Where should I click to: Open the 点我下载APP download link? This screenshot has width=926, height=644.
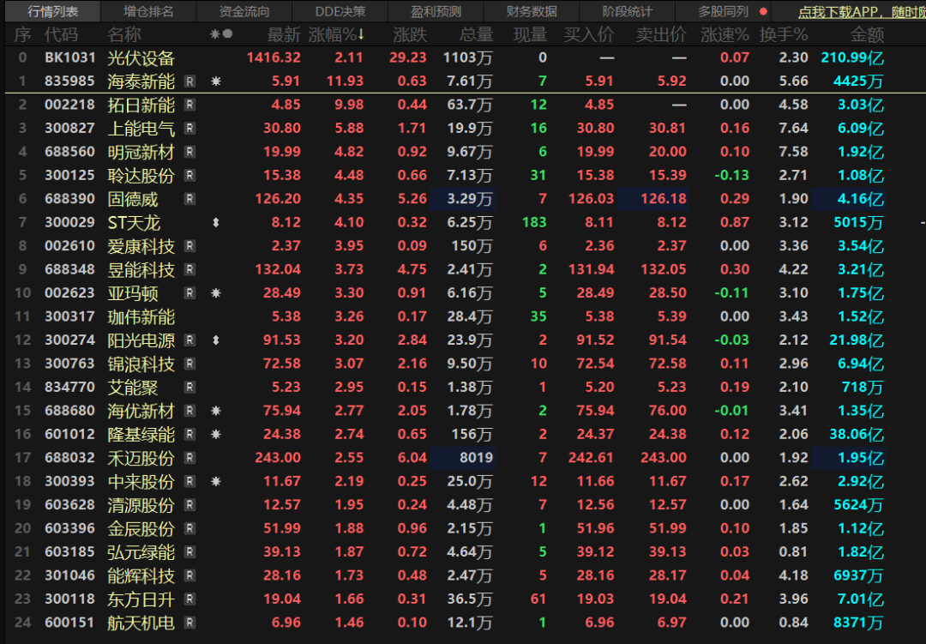point(862,12)
